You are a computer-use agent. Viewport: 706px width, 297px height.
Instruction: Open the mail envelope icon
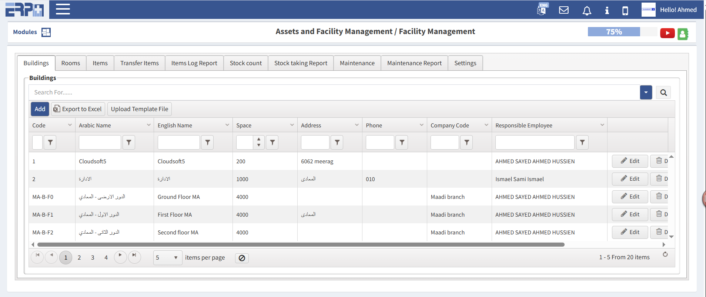563,10
